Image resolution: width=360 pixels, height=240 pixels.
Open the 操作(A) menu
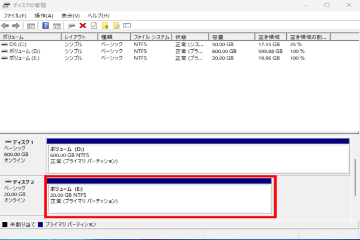(43, 15)
